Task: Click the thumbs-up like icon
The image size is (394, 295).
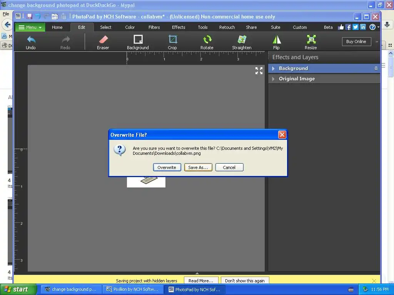Action: coord(341,27)
